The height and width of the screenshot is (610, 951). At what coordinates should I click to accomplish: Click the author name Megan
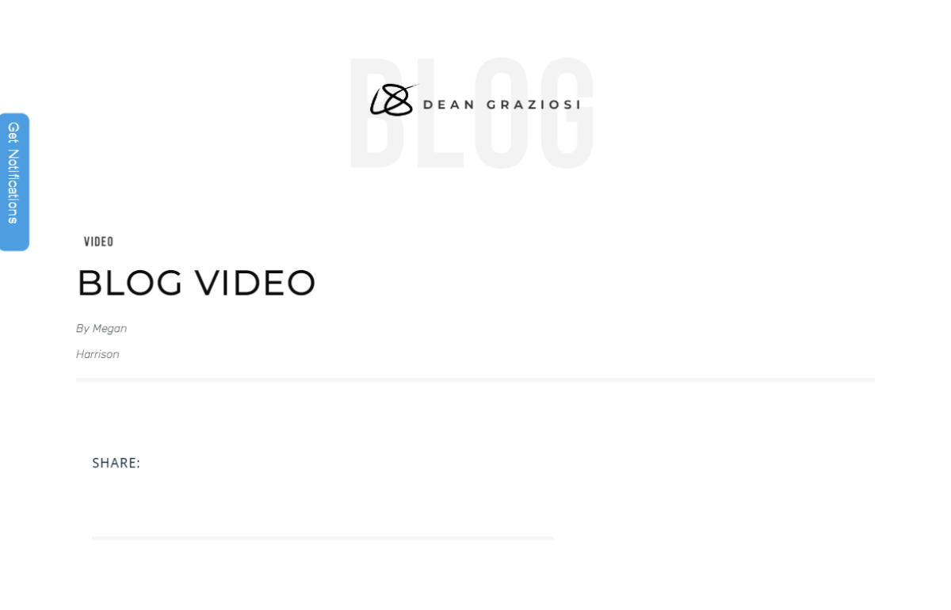109,328
